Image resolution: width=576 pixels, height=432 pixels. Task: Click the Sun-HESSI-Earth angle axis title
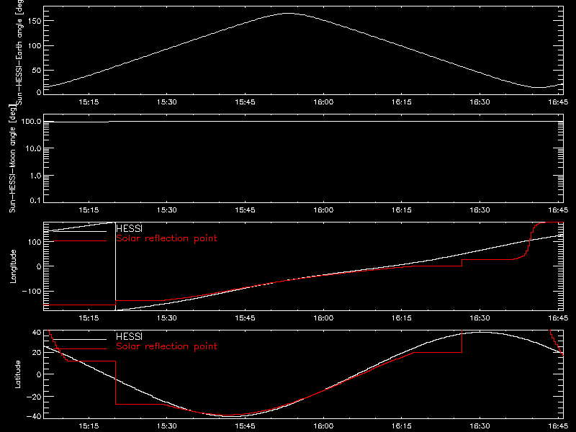coord(19,53)
